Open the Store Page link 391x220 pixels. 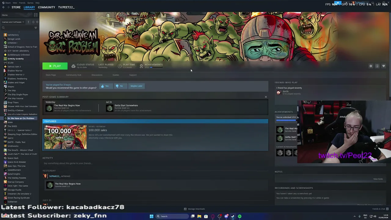(x=51, y=75)
